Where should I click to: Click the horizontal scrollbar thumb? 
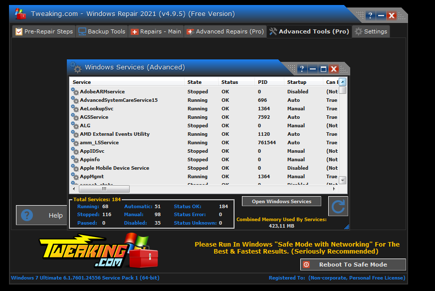click(104, 189)
